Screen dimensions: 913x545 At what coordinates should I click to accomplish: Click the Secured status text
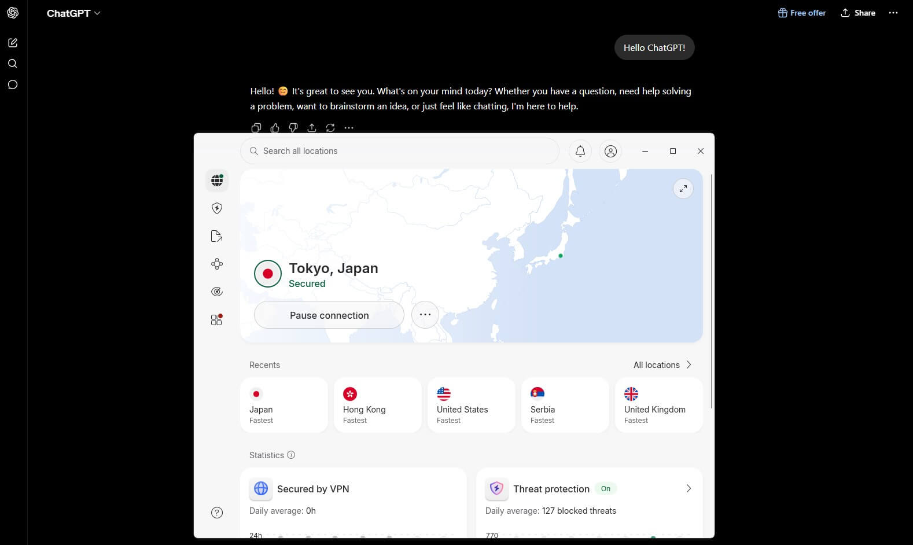pos(307,283)
